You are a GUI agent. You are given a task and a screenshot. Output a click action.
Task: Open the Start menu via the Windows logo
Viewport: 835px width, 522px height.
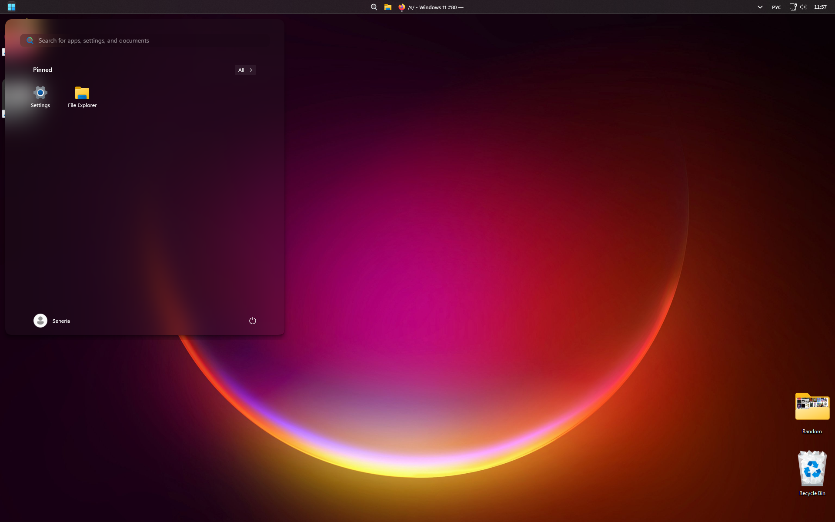pyautogui.click(x=12, y=7)
